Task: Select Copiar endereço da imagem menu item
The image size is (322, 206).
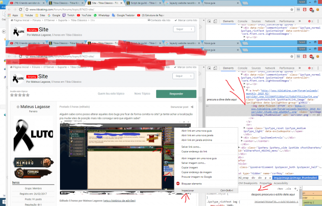Action: click(206, 172)
